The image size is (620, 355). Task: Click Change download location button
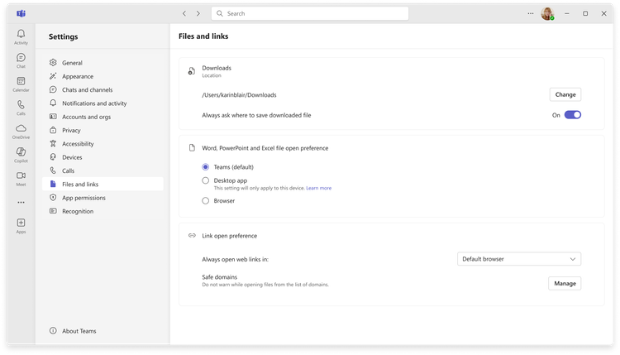[565, 94]
